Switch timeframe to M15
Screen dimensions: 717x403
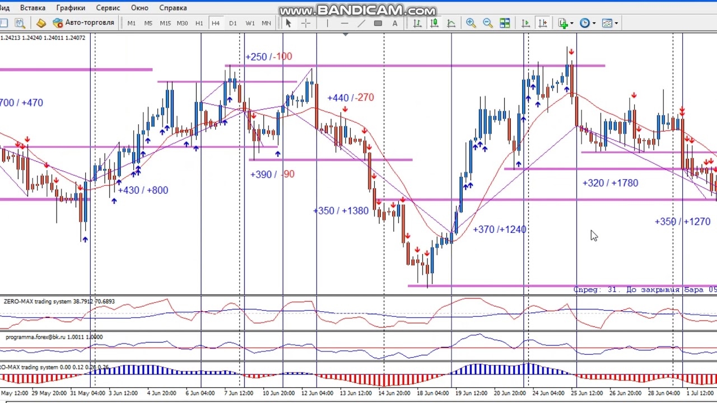(165, 23)
